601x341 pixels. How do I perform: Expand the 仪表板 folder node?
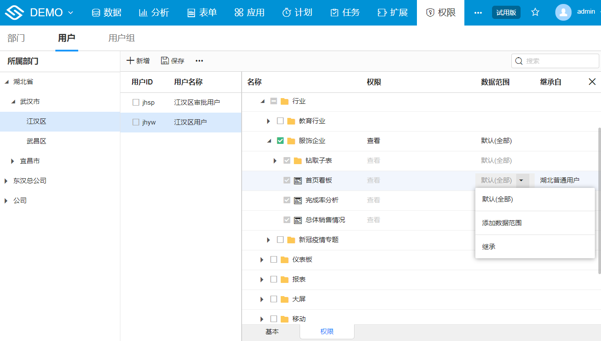pyautogui.click(x=262, y=259)
